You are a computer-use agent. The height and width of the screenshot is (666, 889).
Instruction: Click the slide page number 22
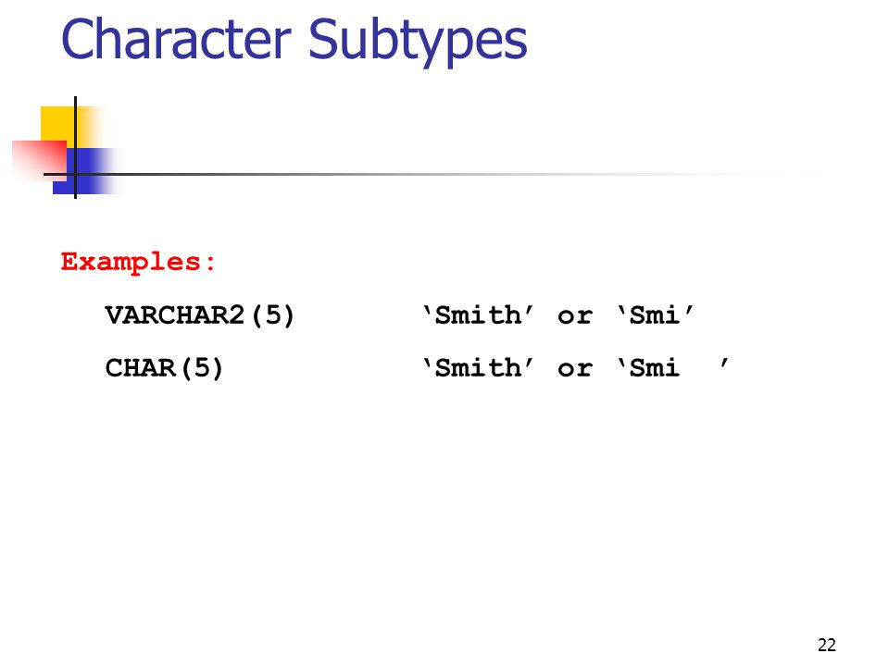pyautogui.click(x=827, y=645)
